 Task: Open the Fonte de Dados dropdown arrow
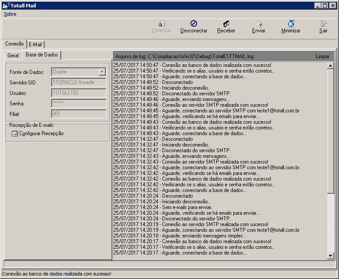102,72
